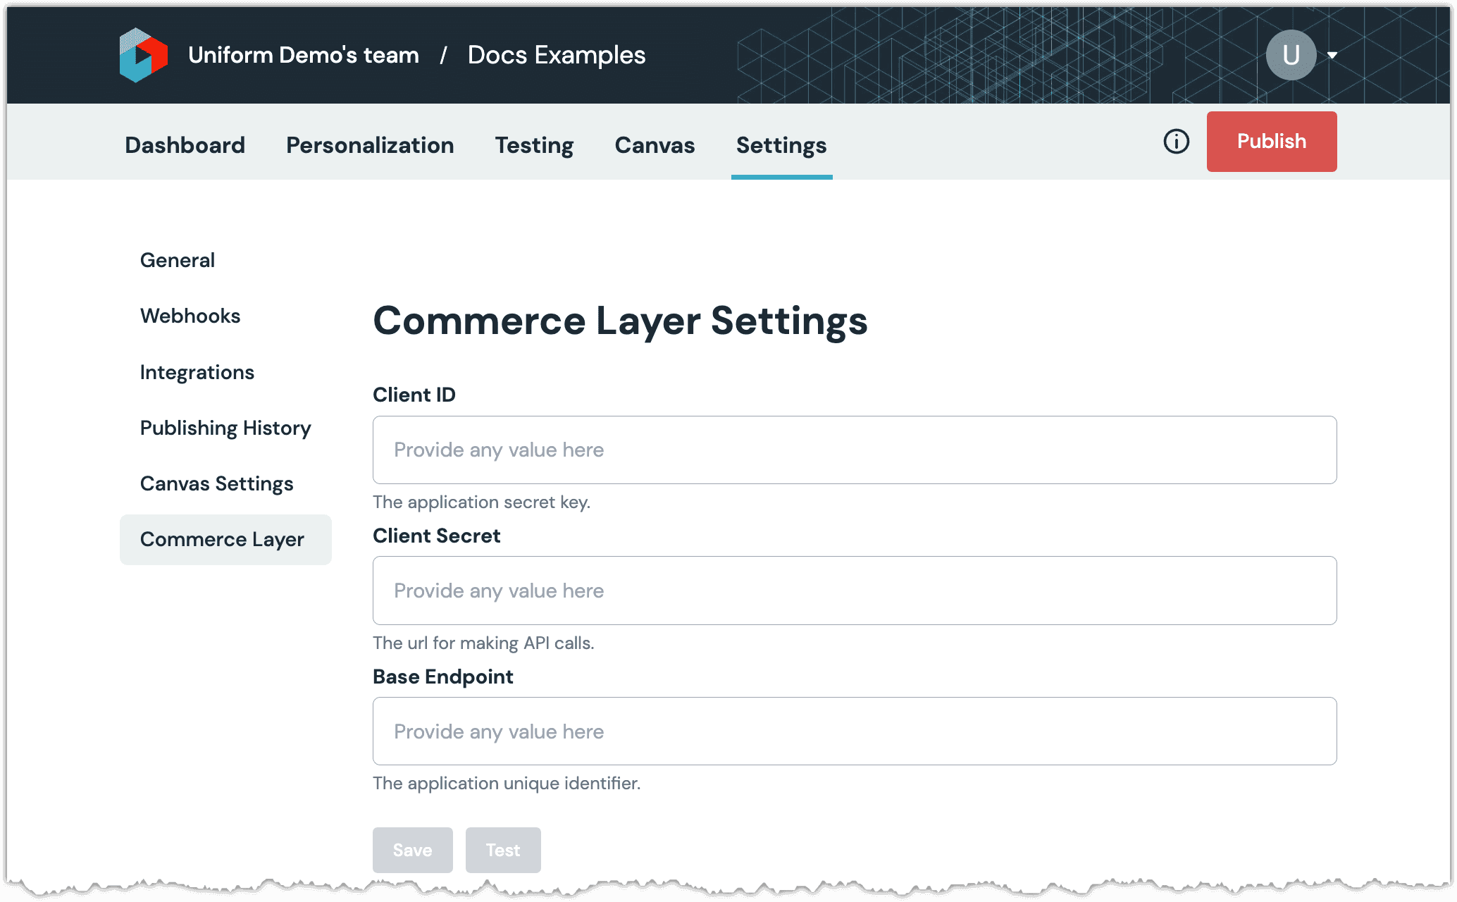Viewport: 1457px width, 902px height.
Task: Click the Uniform logo icon
Action: [144, 55]
